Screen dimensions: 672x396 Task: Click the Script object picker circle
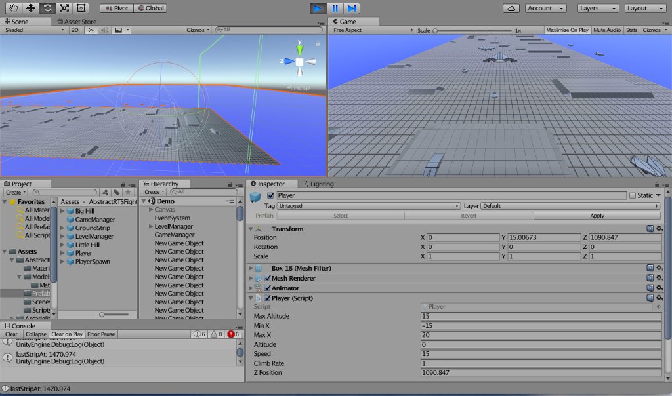click(658, 307)
